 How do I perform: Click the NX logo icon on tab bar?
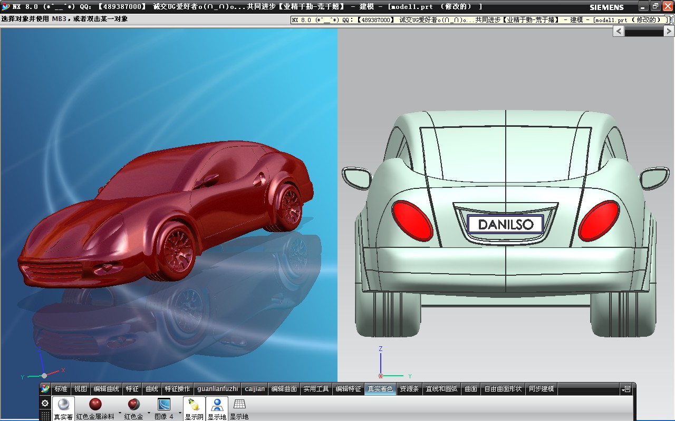[x=45, y=389]
